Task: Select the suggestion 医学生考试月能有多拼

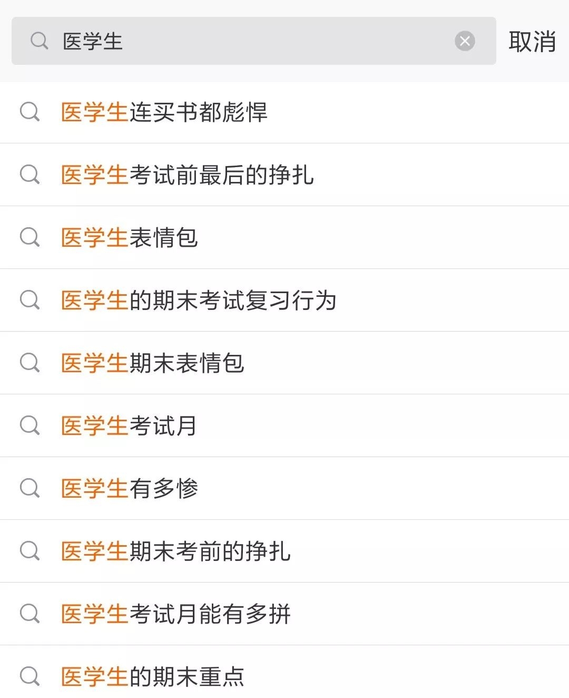Action: 176,614
